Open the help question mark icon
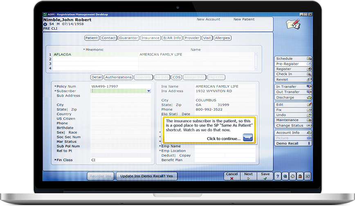Viewport: 355px width, 206px height. click(278, 176)
